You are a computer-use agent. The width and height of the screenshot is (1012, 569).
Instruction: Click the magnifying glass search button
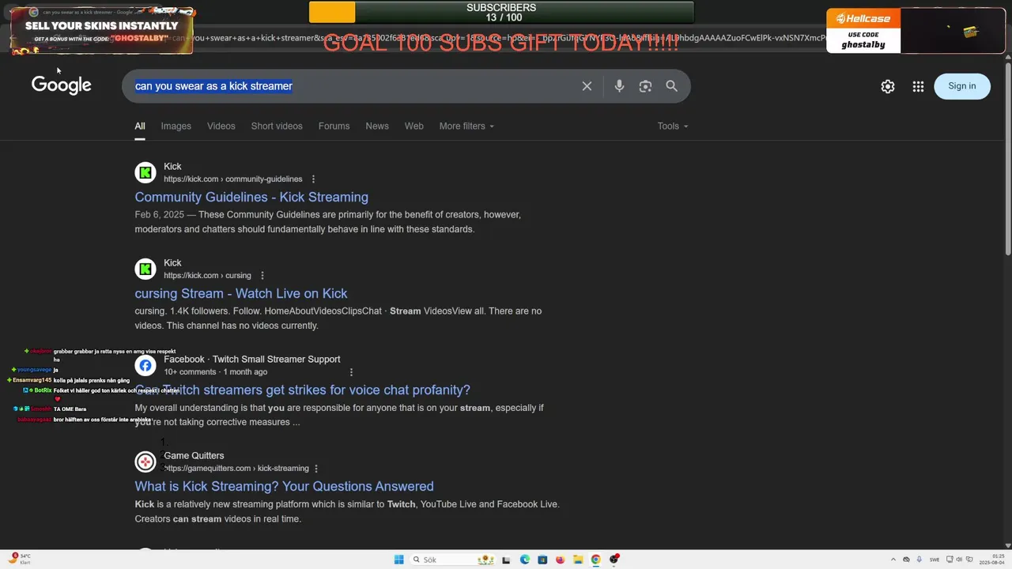(671, 86)
